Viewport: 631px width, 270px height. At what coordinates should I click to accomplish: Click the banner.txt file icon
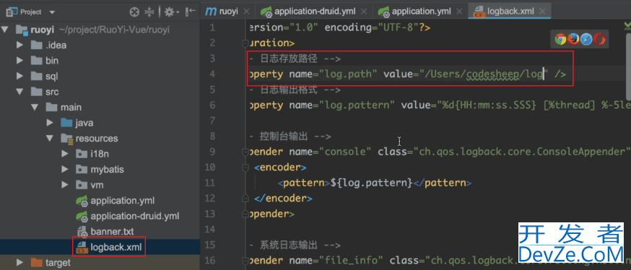pos(82,231)
